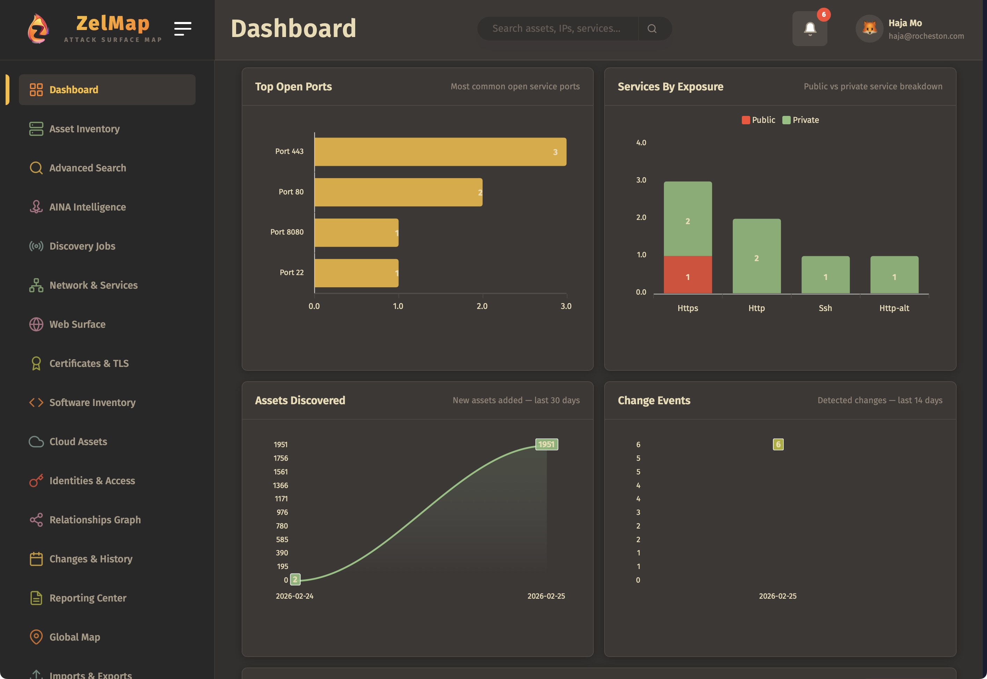Switch to the Asset Inventory view

pyautogui.click(x=84, y=129)
